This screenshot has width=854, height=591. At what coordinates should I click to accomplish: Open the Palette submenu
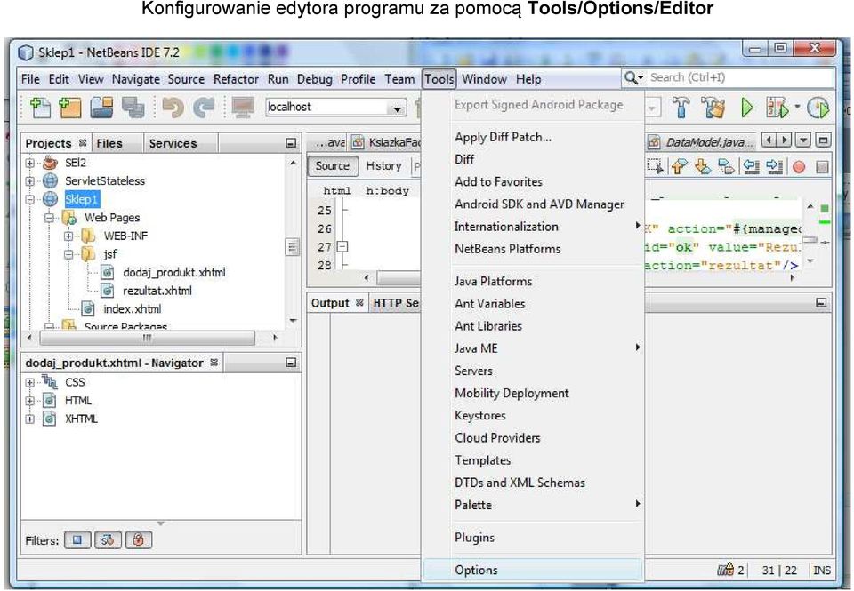pyautogui.click(x=533, y=505)
